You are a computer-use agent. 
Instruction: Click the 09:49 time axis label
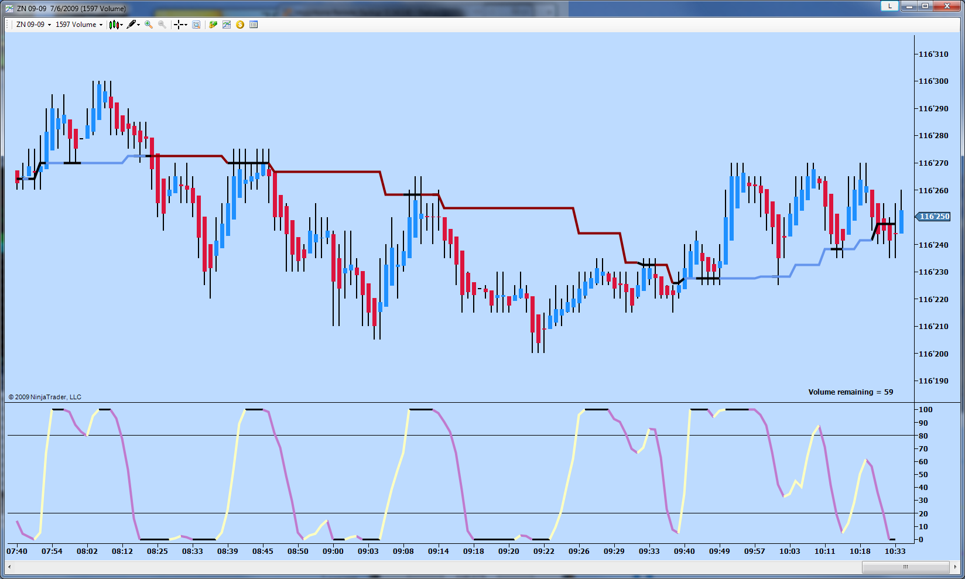pyautogui.click(x=720, y=551)
